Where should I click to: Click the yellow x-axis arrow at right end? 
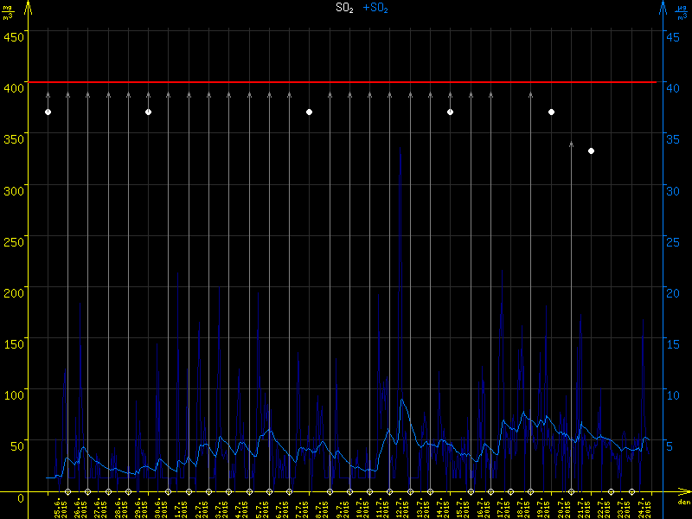tap(683, 493)
